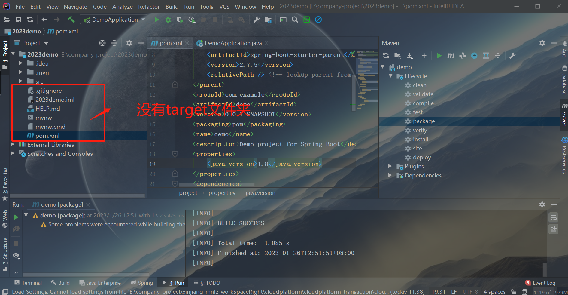Click the 'properties' breadcrumb in the editor

coord(222,193)
